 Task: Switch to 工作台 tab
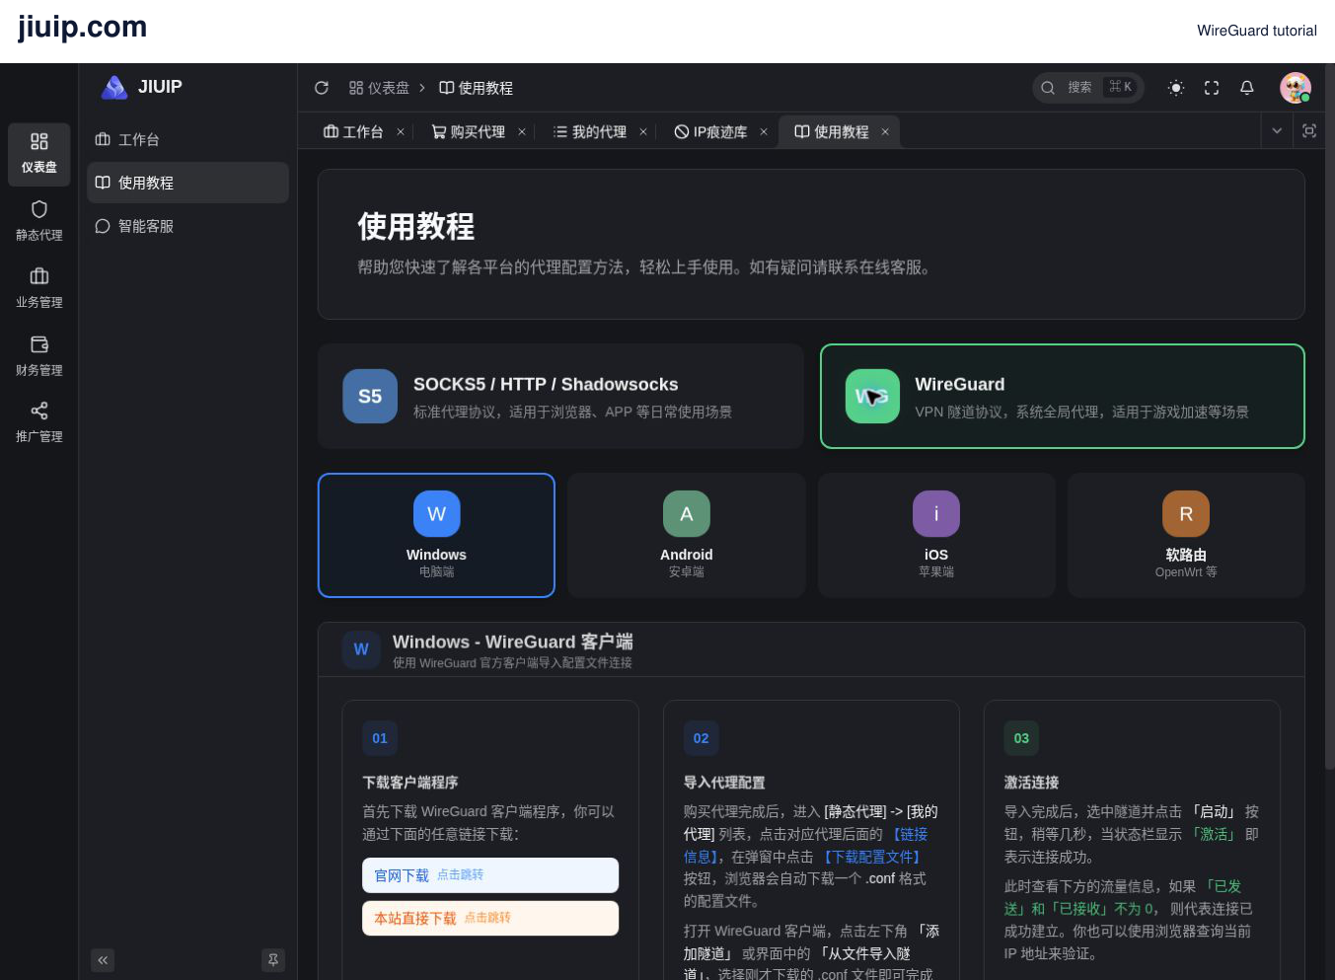coord(353,132)
